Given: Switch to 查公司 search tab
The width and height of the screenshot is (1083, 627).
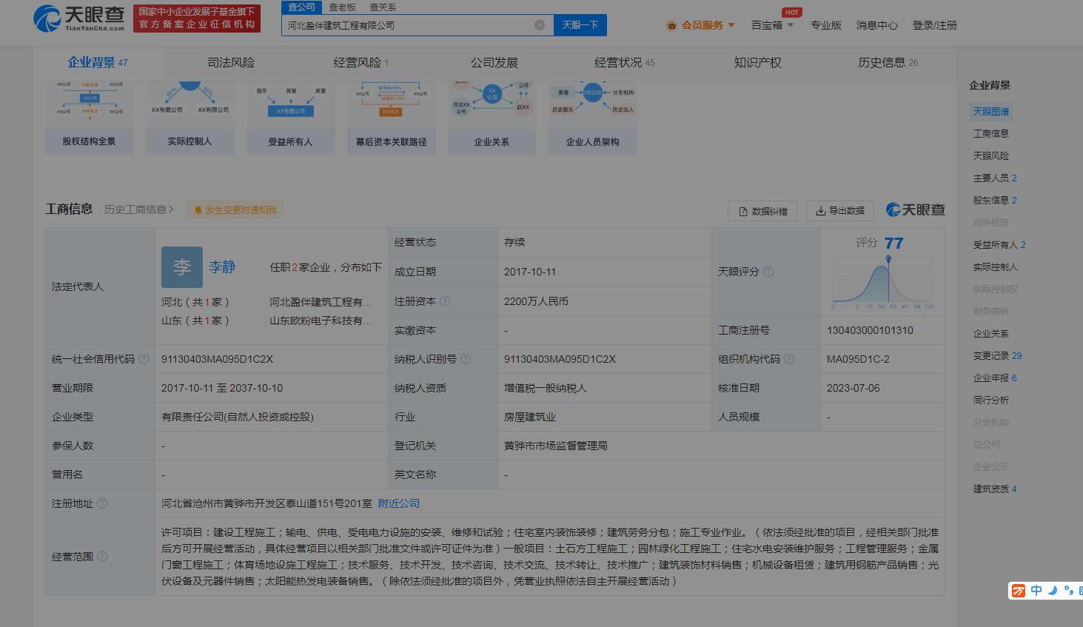Looking at the screenshot, I should (301, 7).
